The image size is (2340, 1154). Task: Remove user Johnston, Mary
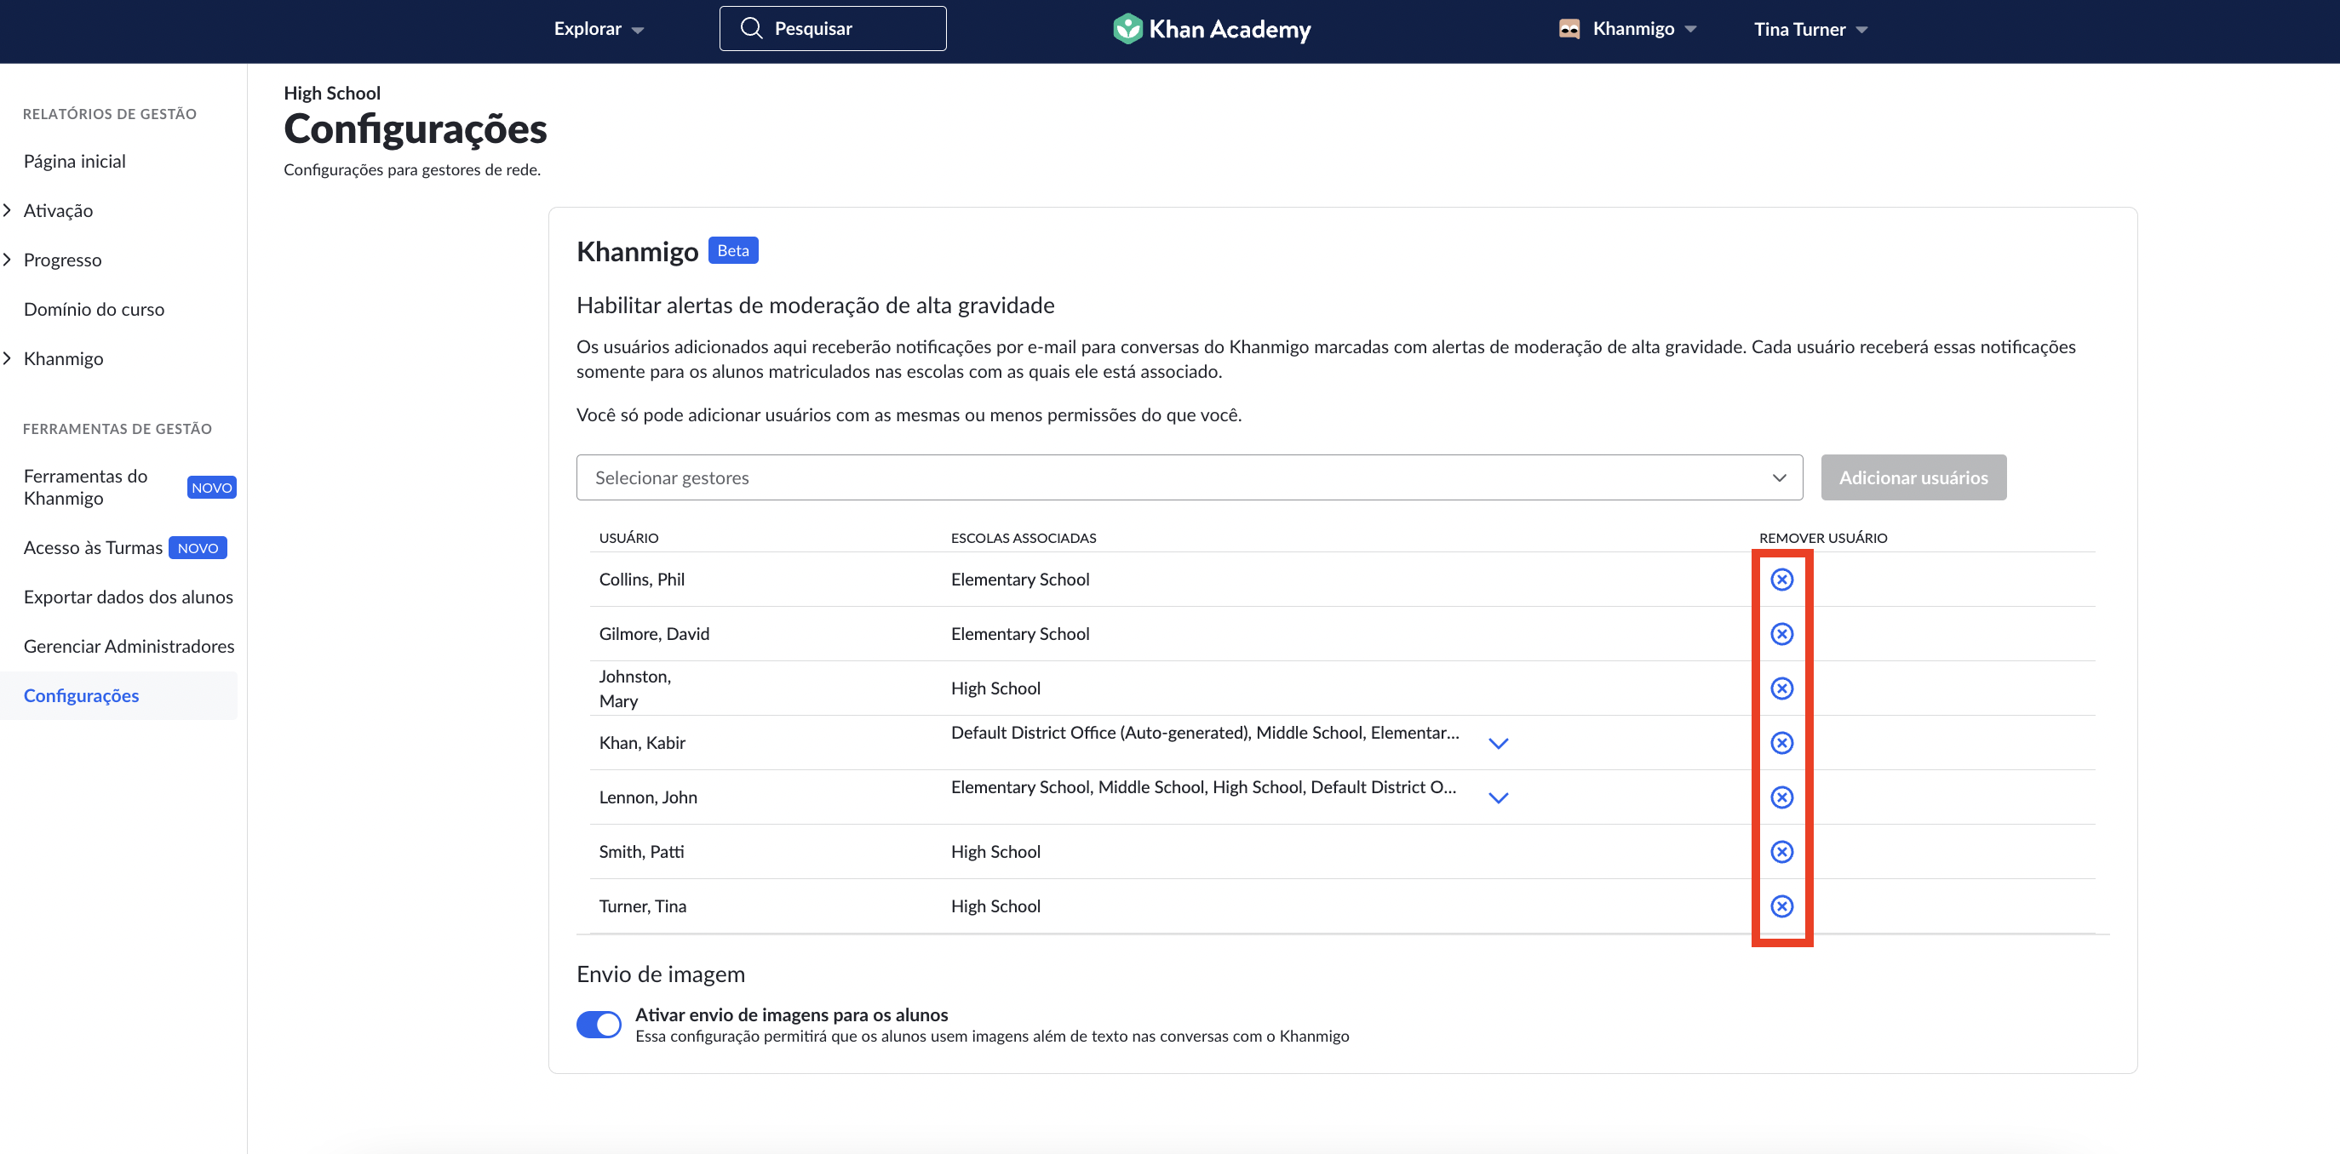tap(1781, 688)
